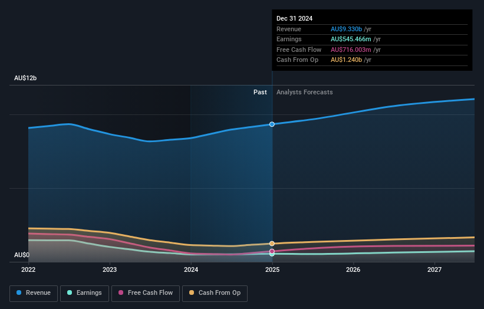Click the Analysts Forecasts label
The image size is (484, 309).
click(x=304, y=92)
